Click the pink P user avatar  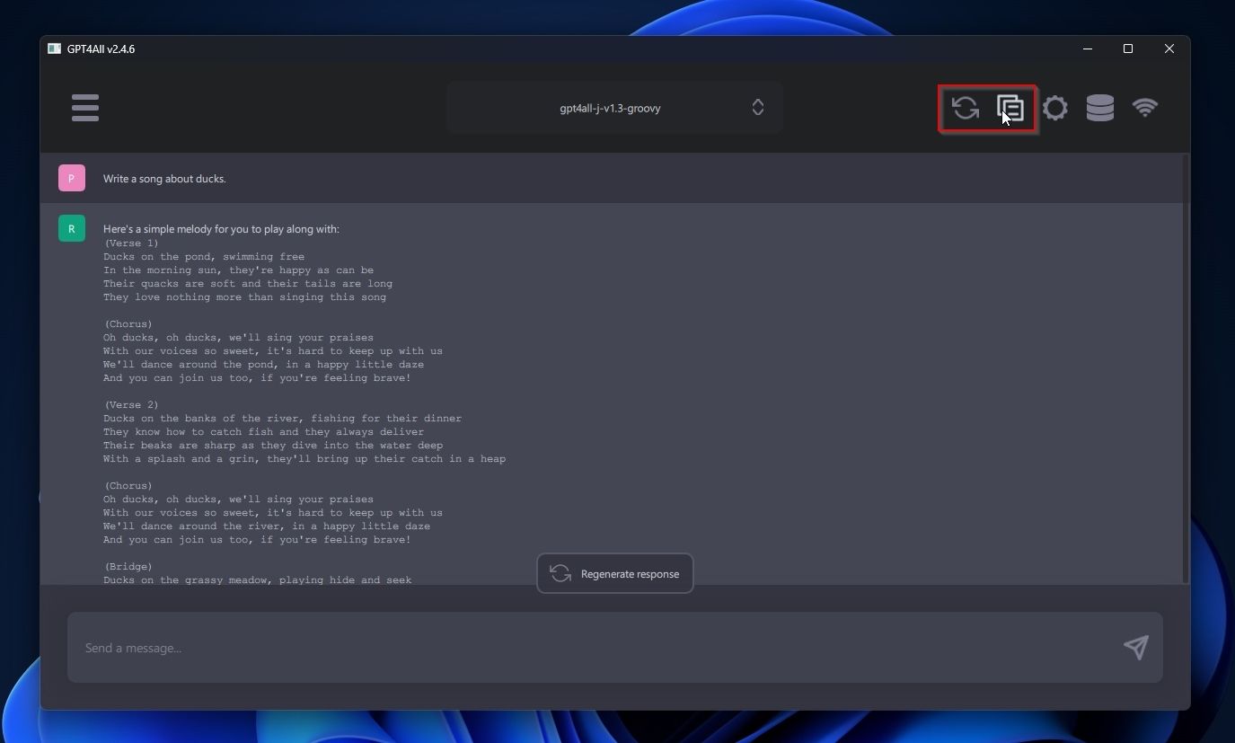(72, 178)
